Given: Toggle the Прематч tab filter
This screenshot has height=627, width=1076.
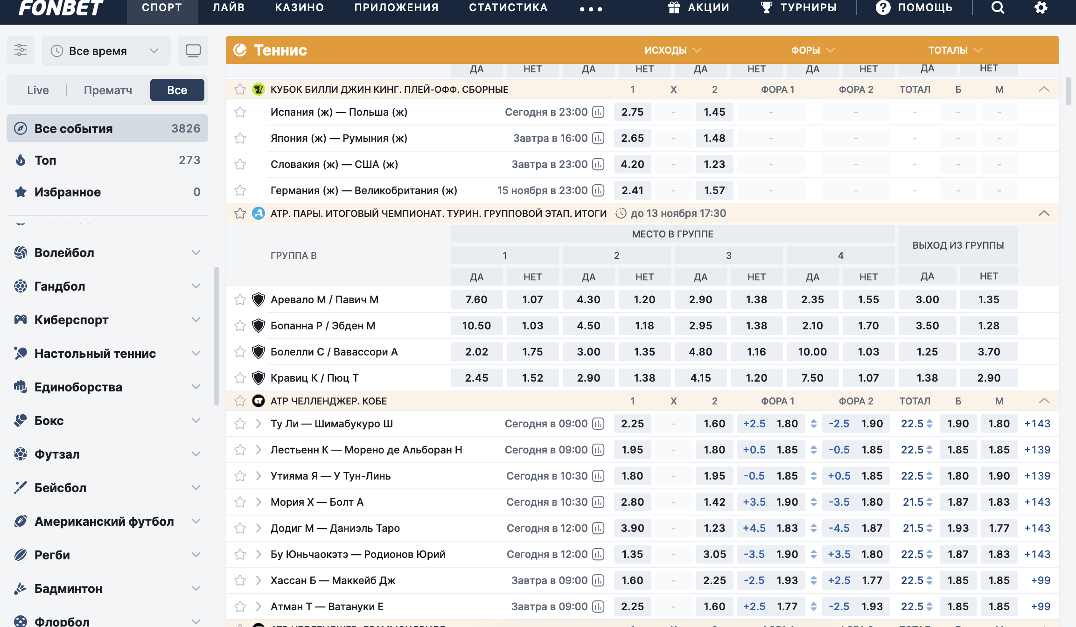Looking at the screenshot, I should tap(108, 90).
